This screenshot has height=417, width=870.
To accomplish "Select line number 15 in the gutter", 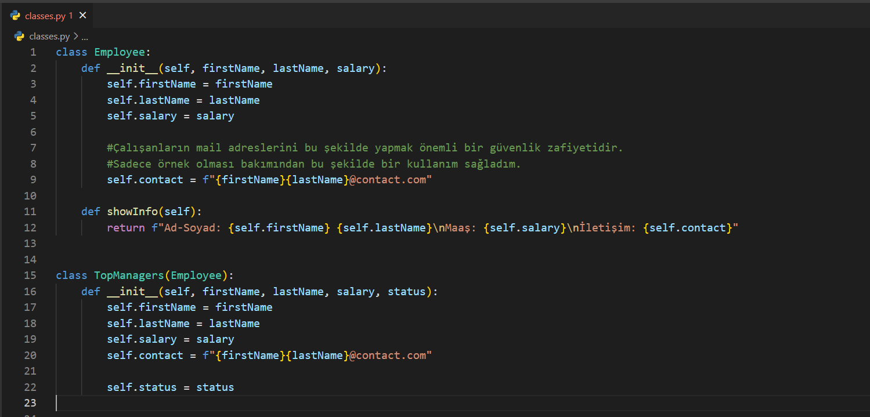I will click(30, 275).
